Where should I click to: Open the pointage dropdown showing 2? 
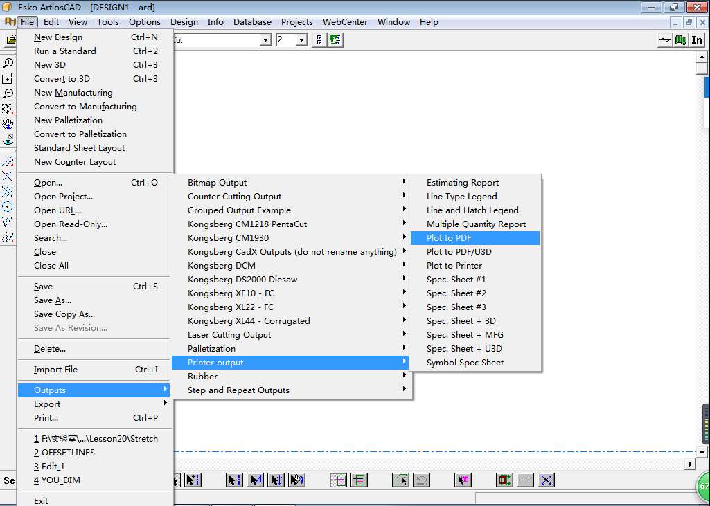[301, 40]
